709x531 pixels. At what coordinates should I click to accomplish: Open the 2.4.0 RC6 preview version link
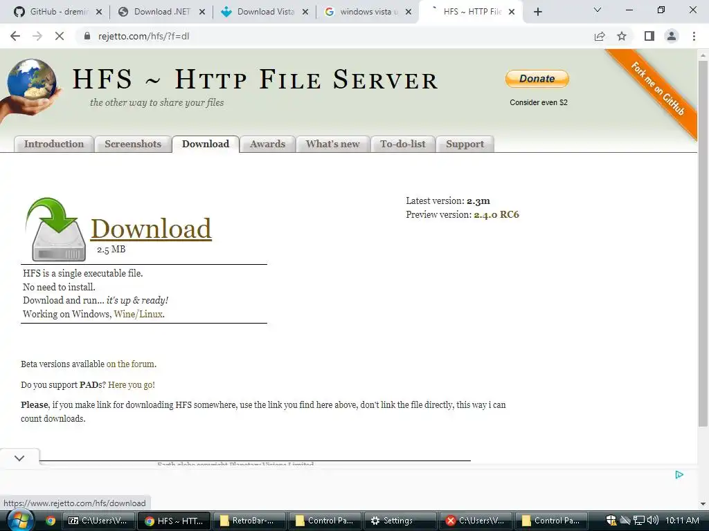click(496, 214)
